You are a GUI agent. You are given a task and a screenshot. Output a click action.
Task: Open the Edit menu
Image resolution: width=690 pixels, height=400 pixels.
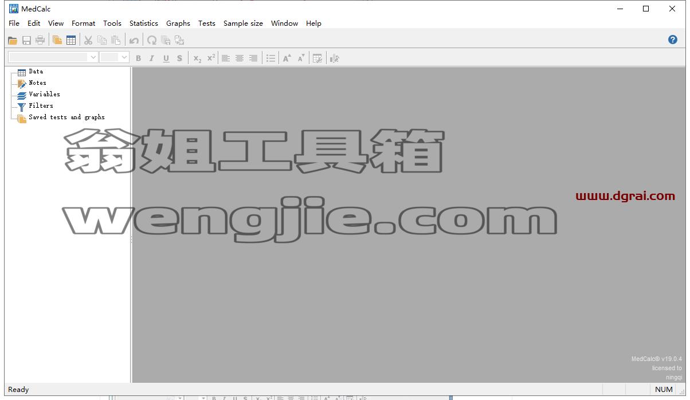click(34, 23)
